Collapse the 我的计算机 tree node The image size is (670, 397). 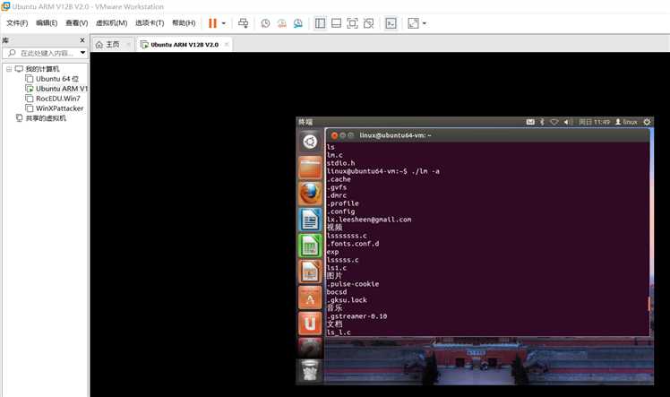click(x=9, y=69)
